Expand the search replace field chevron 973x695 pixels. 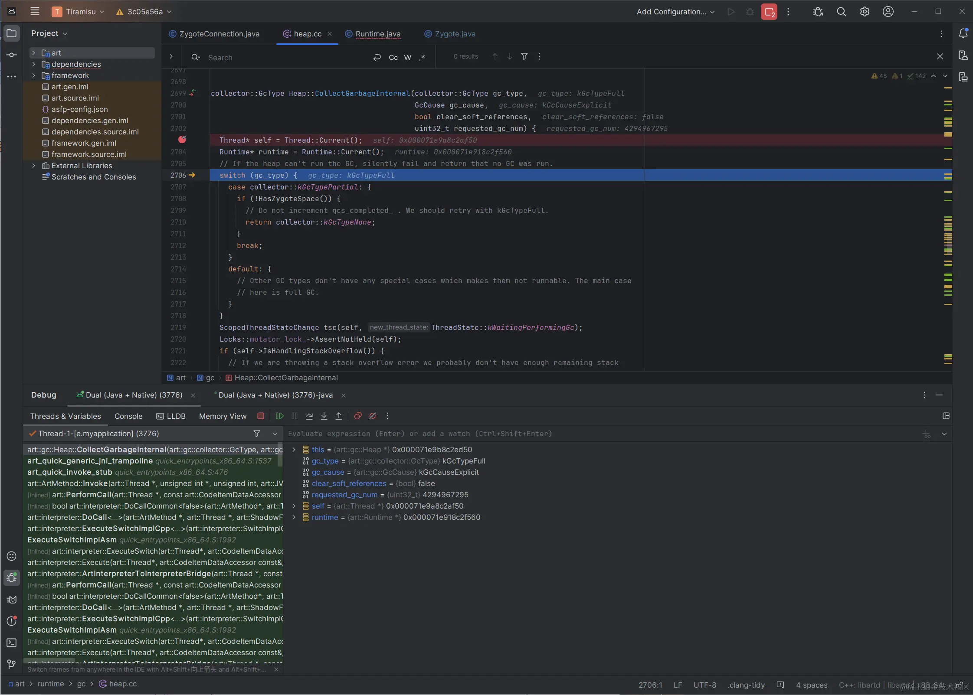point(171,56)
